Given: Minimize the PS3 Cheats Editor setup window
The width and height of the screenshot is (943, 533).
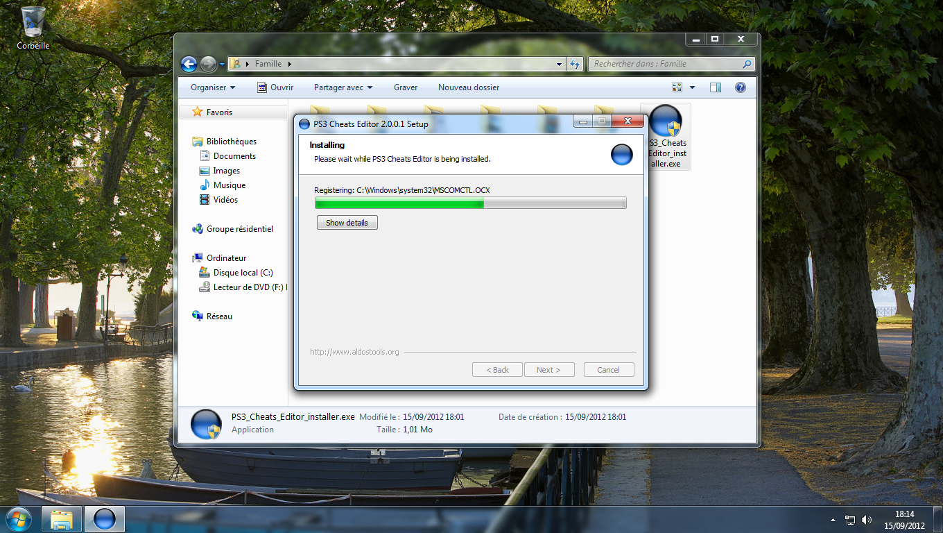Looking at the screenshot, I should (x=582, y=121).
